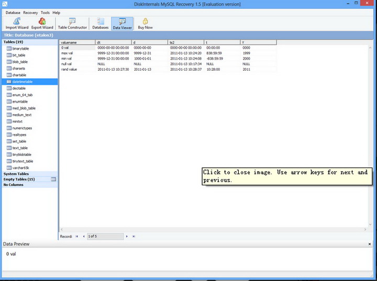Click the 1999 year cell
Image resolution: width=377 pixels, height=281 pixels.
pyautogui.click(x=259, y=53)
